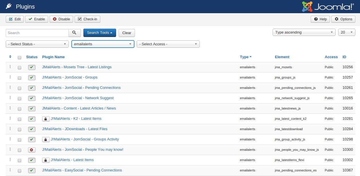Tick the K2 Latest Items checkbox
The image size is (360, 176).
19,120
